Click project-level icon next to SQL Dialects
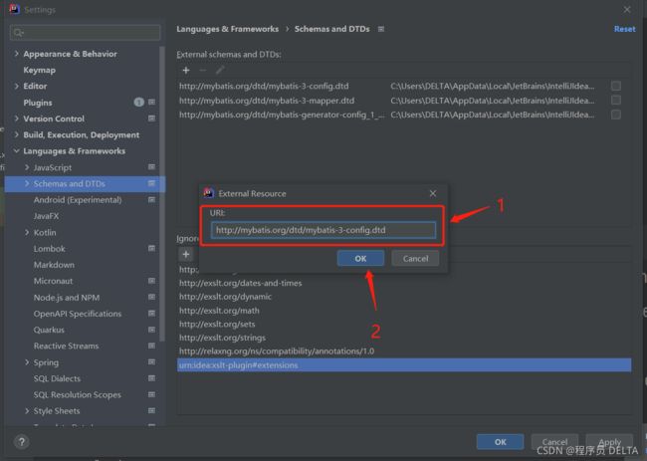Screen dimensions: 647x461 [x=152, y=378]
